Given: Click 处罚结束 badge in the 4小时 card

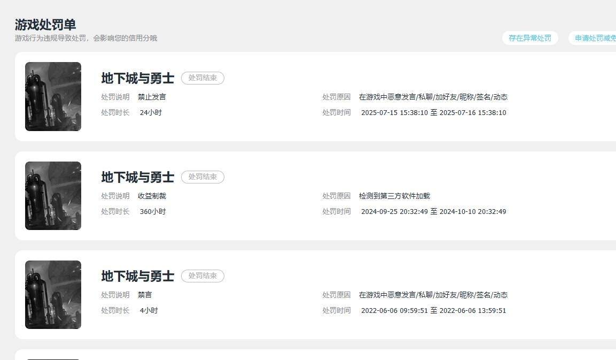Looking at the screenshot, I should pos(202,276).
